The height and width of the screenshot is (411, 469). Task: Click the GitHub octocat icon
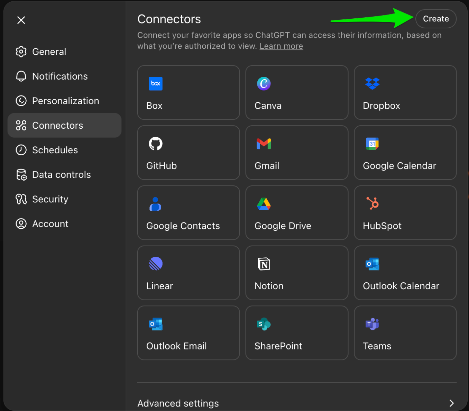coord(155,144)
